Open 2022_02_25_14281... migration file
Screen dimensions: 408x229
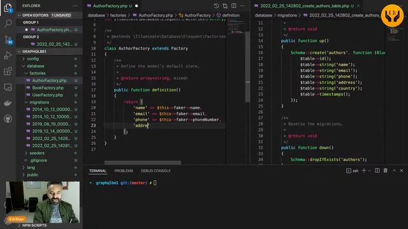click(x=50, y=146)
